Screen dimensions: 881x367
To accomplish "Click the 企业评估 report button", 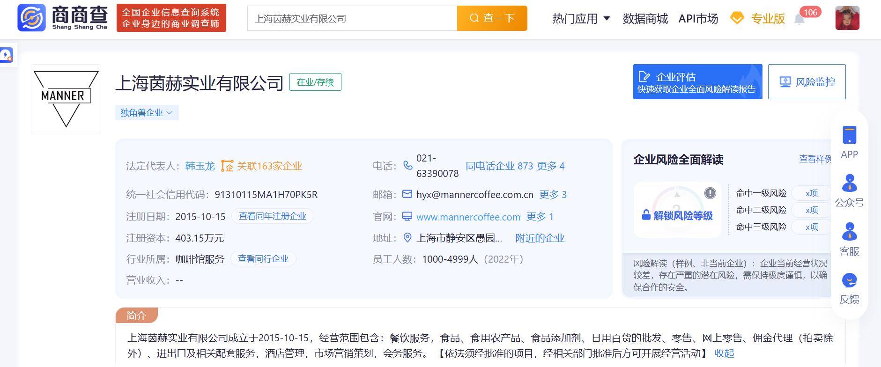I will click(697, 82).
